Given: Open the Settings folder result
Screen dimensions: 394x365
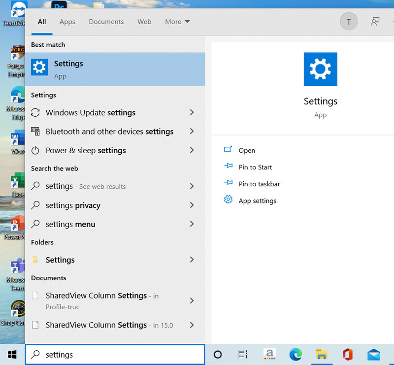Looking at the screenshot, I should click(x=115, y=260).
